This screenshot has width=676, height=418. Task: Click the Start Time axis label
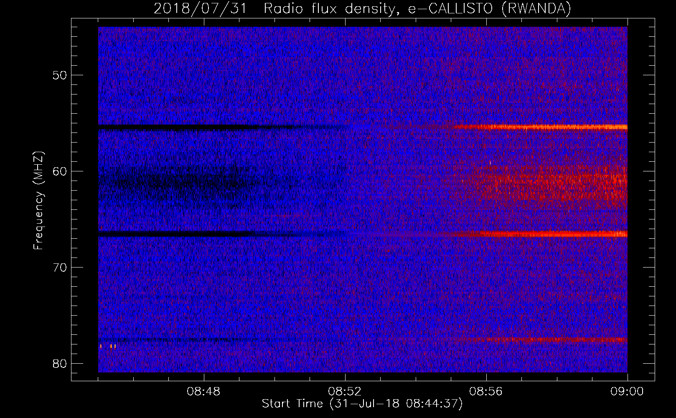(362, 404)
